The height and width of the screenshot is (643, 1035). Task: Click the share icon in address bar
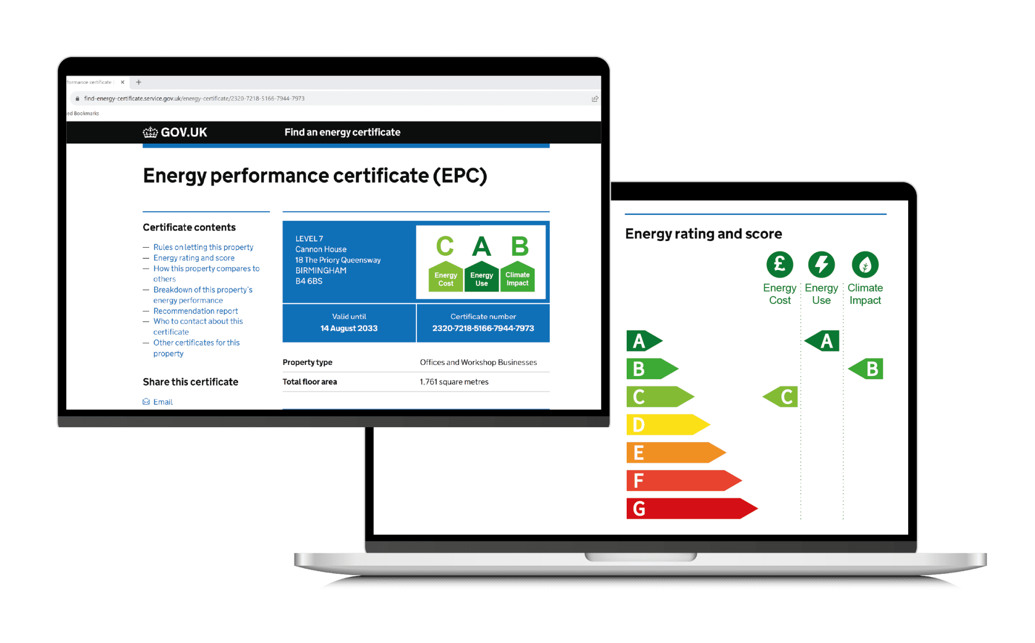click(x=595, y=99)
